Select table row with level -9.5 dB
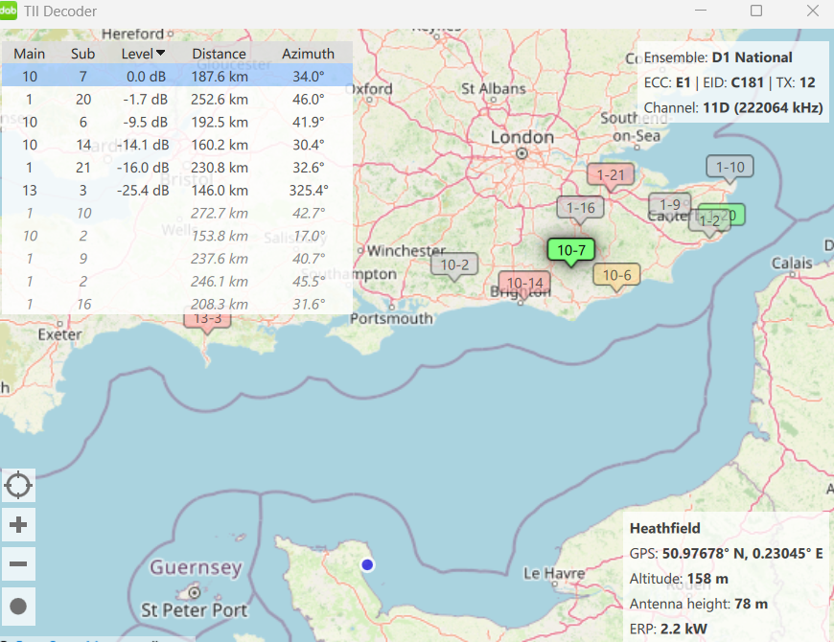This screenshot has height=642, width=834. pos(177,122)
